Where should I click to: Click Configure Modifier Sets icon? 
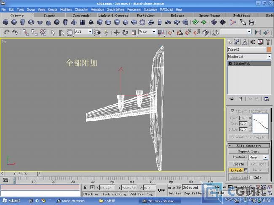266,99
